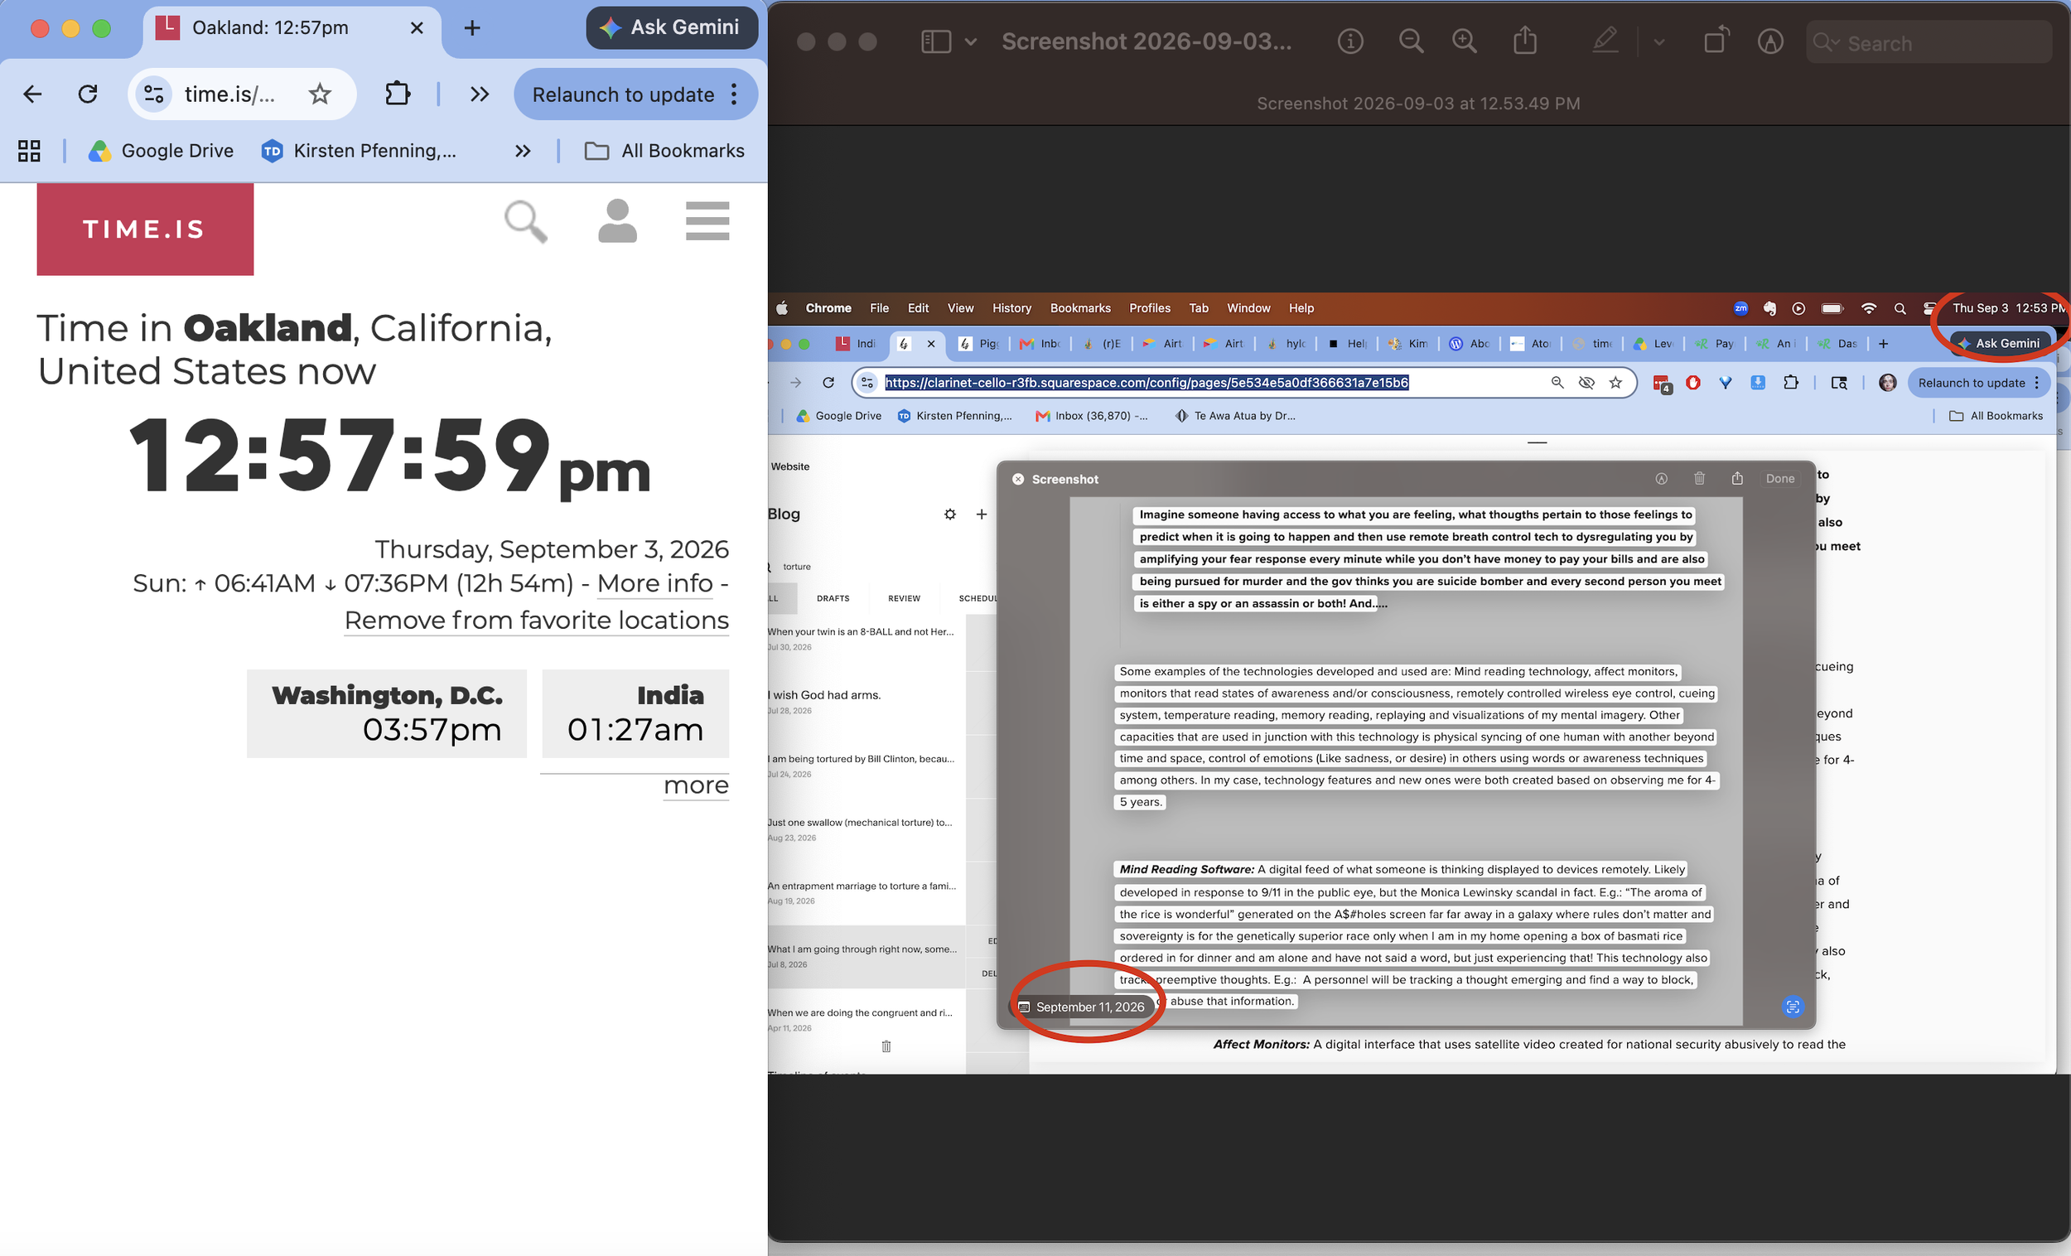Open a new Chrome tab

[x=472, y=27]
